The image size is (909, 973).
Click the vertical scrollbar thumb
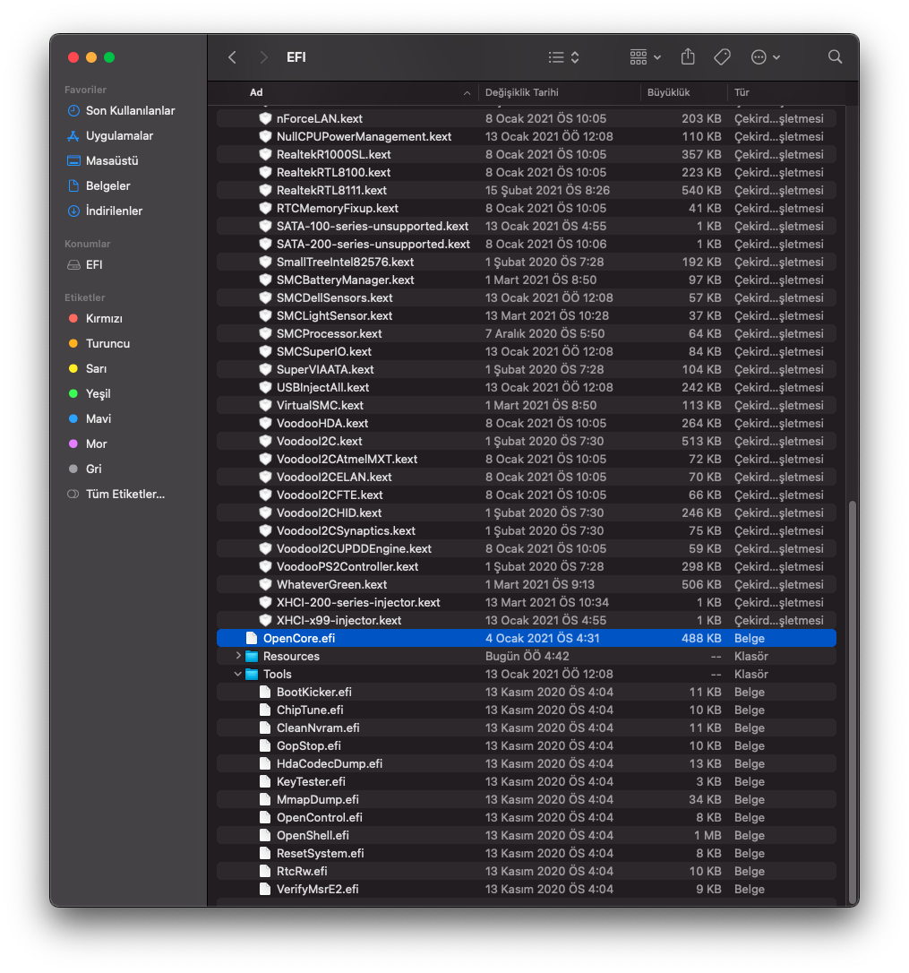tap(852, 699)
